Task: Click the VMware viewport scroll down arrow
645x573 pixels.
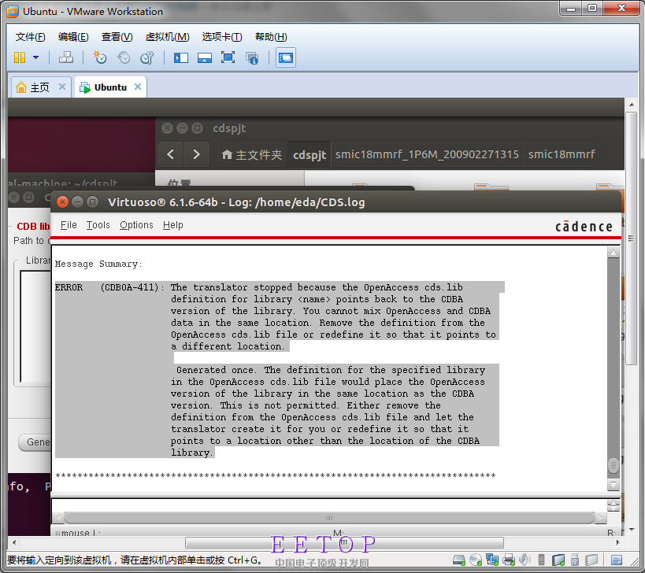Action: [632, 530]
